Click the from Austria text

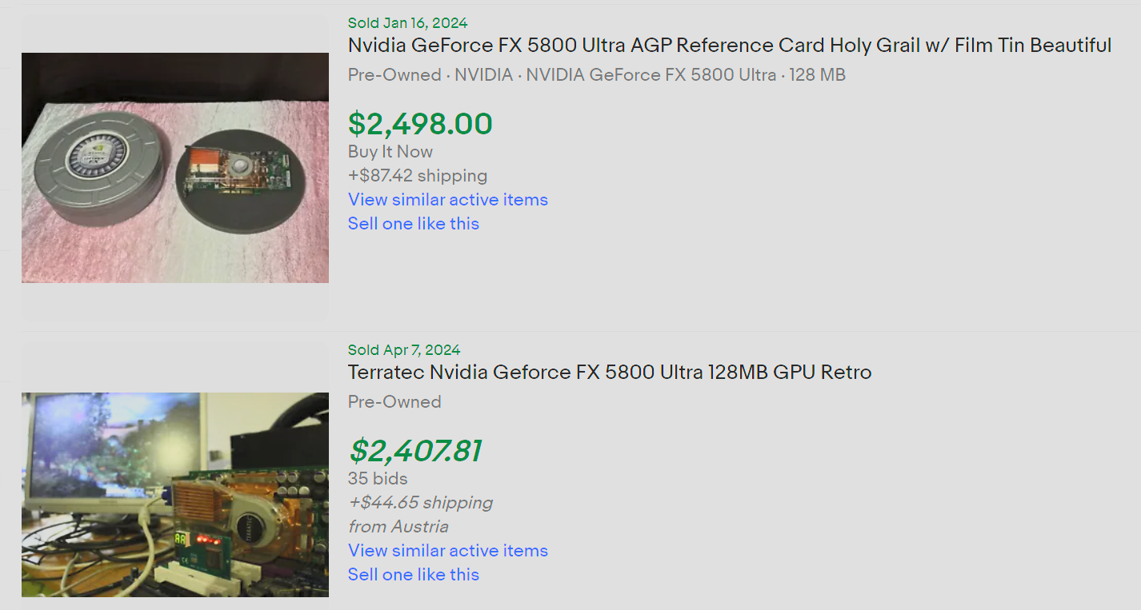pos(398,527)
